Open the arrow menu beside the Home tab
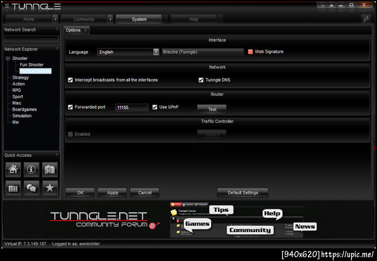The width and height of the screenshot is (377, 261). click(x=55, y=19)
